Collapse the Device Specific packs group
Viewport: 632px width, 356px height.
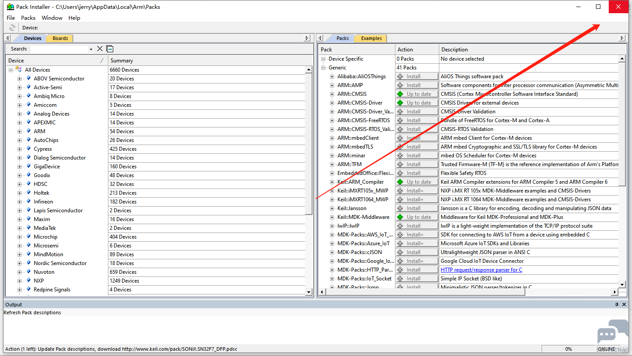pyautogui.click(x=323, y=59)
